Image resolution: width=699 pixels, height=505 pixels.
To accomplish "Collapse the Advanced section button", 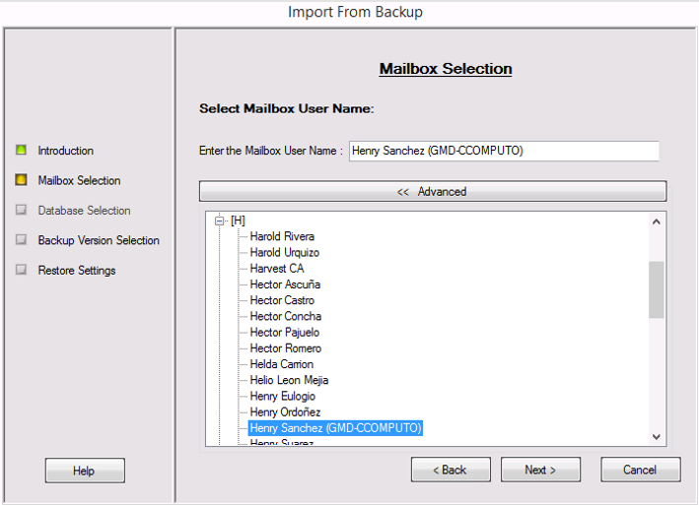I will click(x=433, y=191).
